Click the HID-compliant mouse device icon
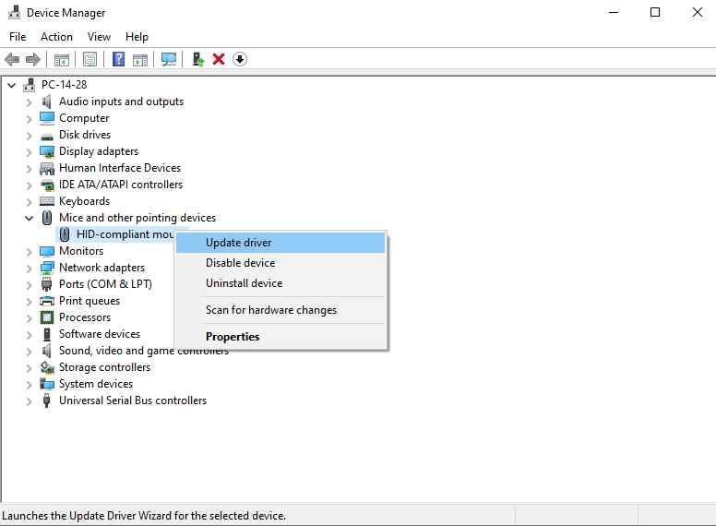Image resolution: width=716 pixels, height=526 pixels. point(65,234)
